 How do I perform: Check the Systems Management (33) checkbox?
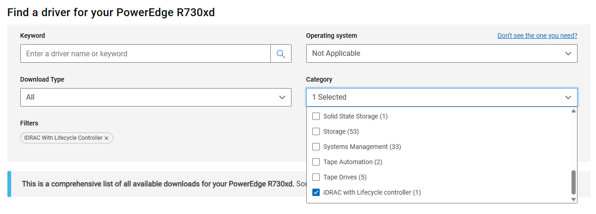click(x=316, y=147)
